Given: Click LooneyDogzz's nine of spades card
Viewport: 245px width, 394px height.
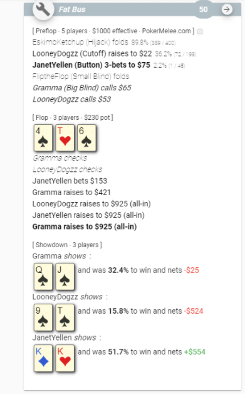Looking at the screenshot, I should [43, 317].
